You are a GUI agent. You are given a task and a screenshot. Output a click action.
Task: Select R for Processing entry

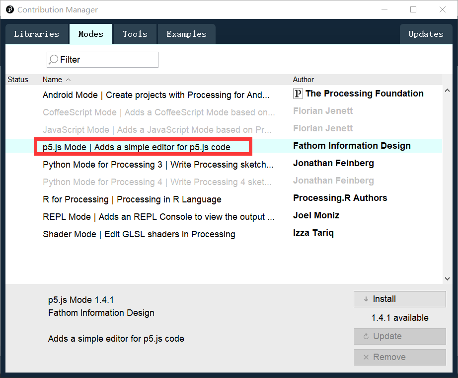pyautogui.click(x=132, y=199)
